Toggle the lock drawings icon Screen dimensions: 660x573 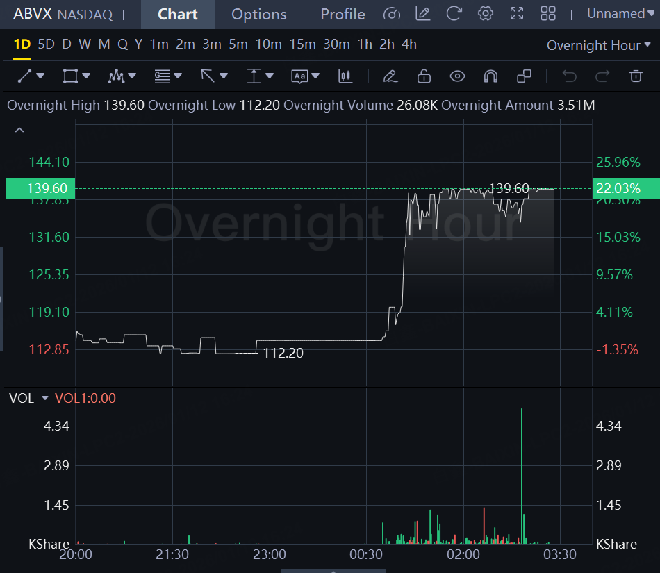coord(424,76)
